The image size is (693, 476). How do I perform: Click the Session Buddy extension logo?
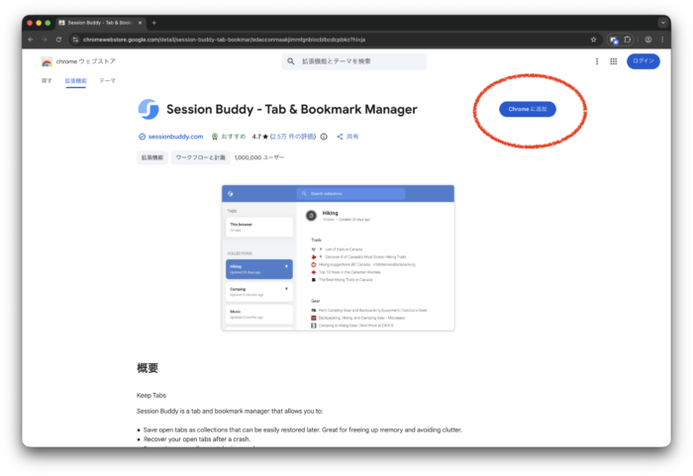pyautogui.click(x=148, y=109)
